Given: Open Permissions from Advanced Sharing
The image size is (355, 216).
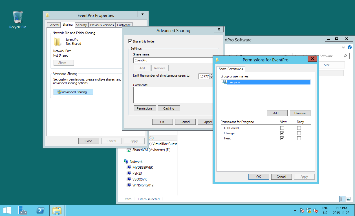Looking at the screenshot, I should click(x=145, y=108).
